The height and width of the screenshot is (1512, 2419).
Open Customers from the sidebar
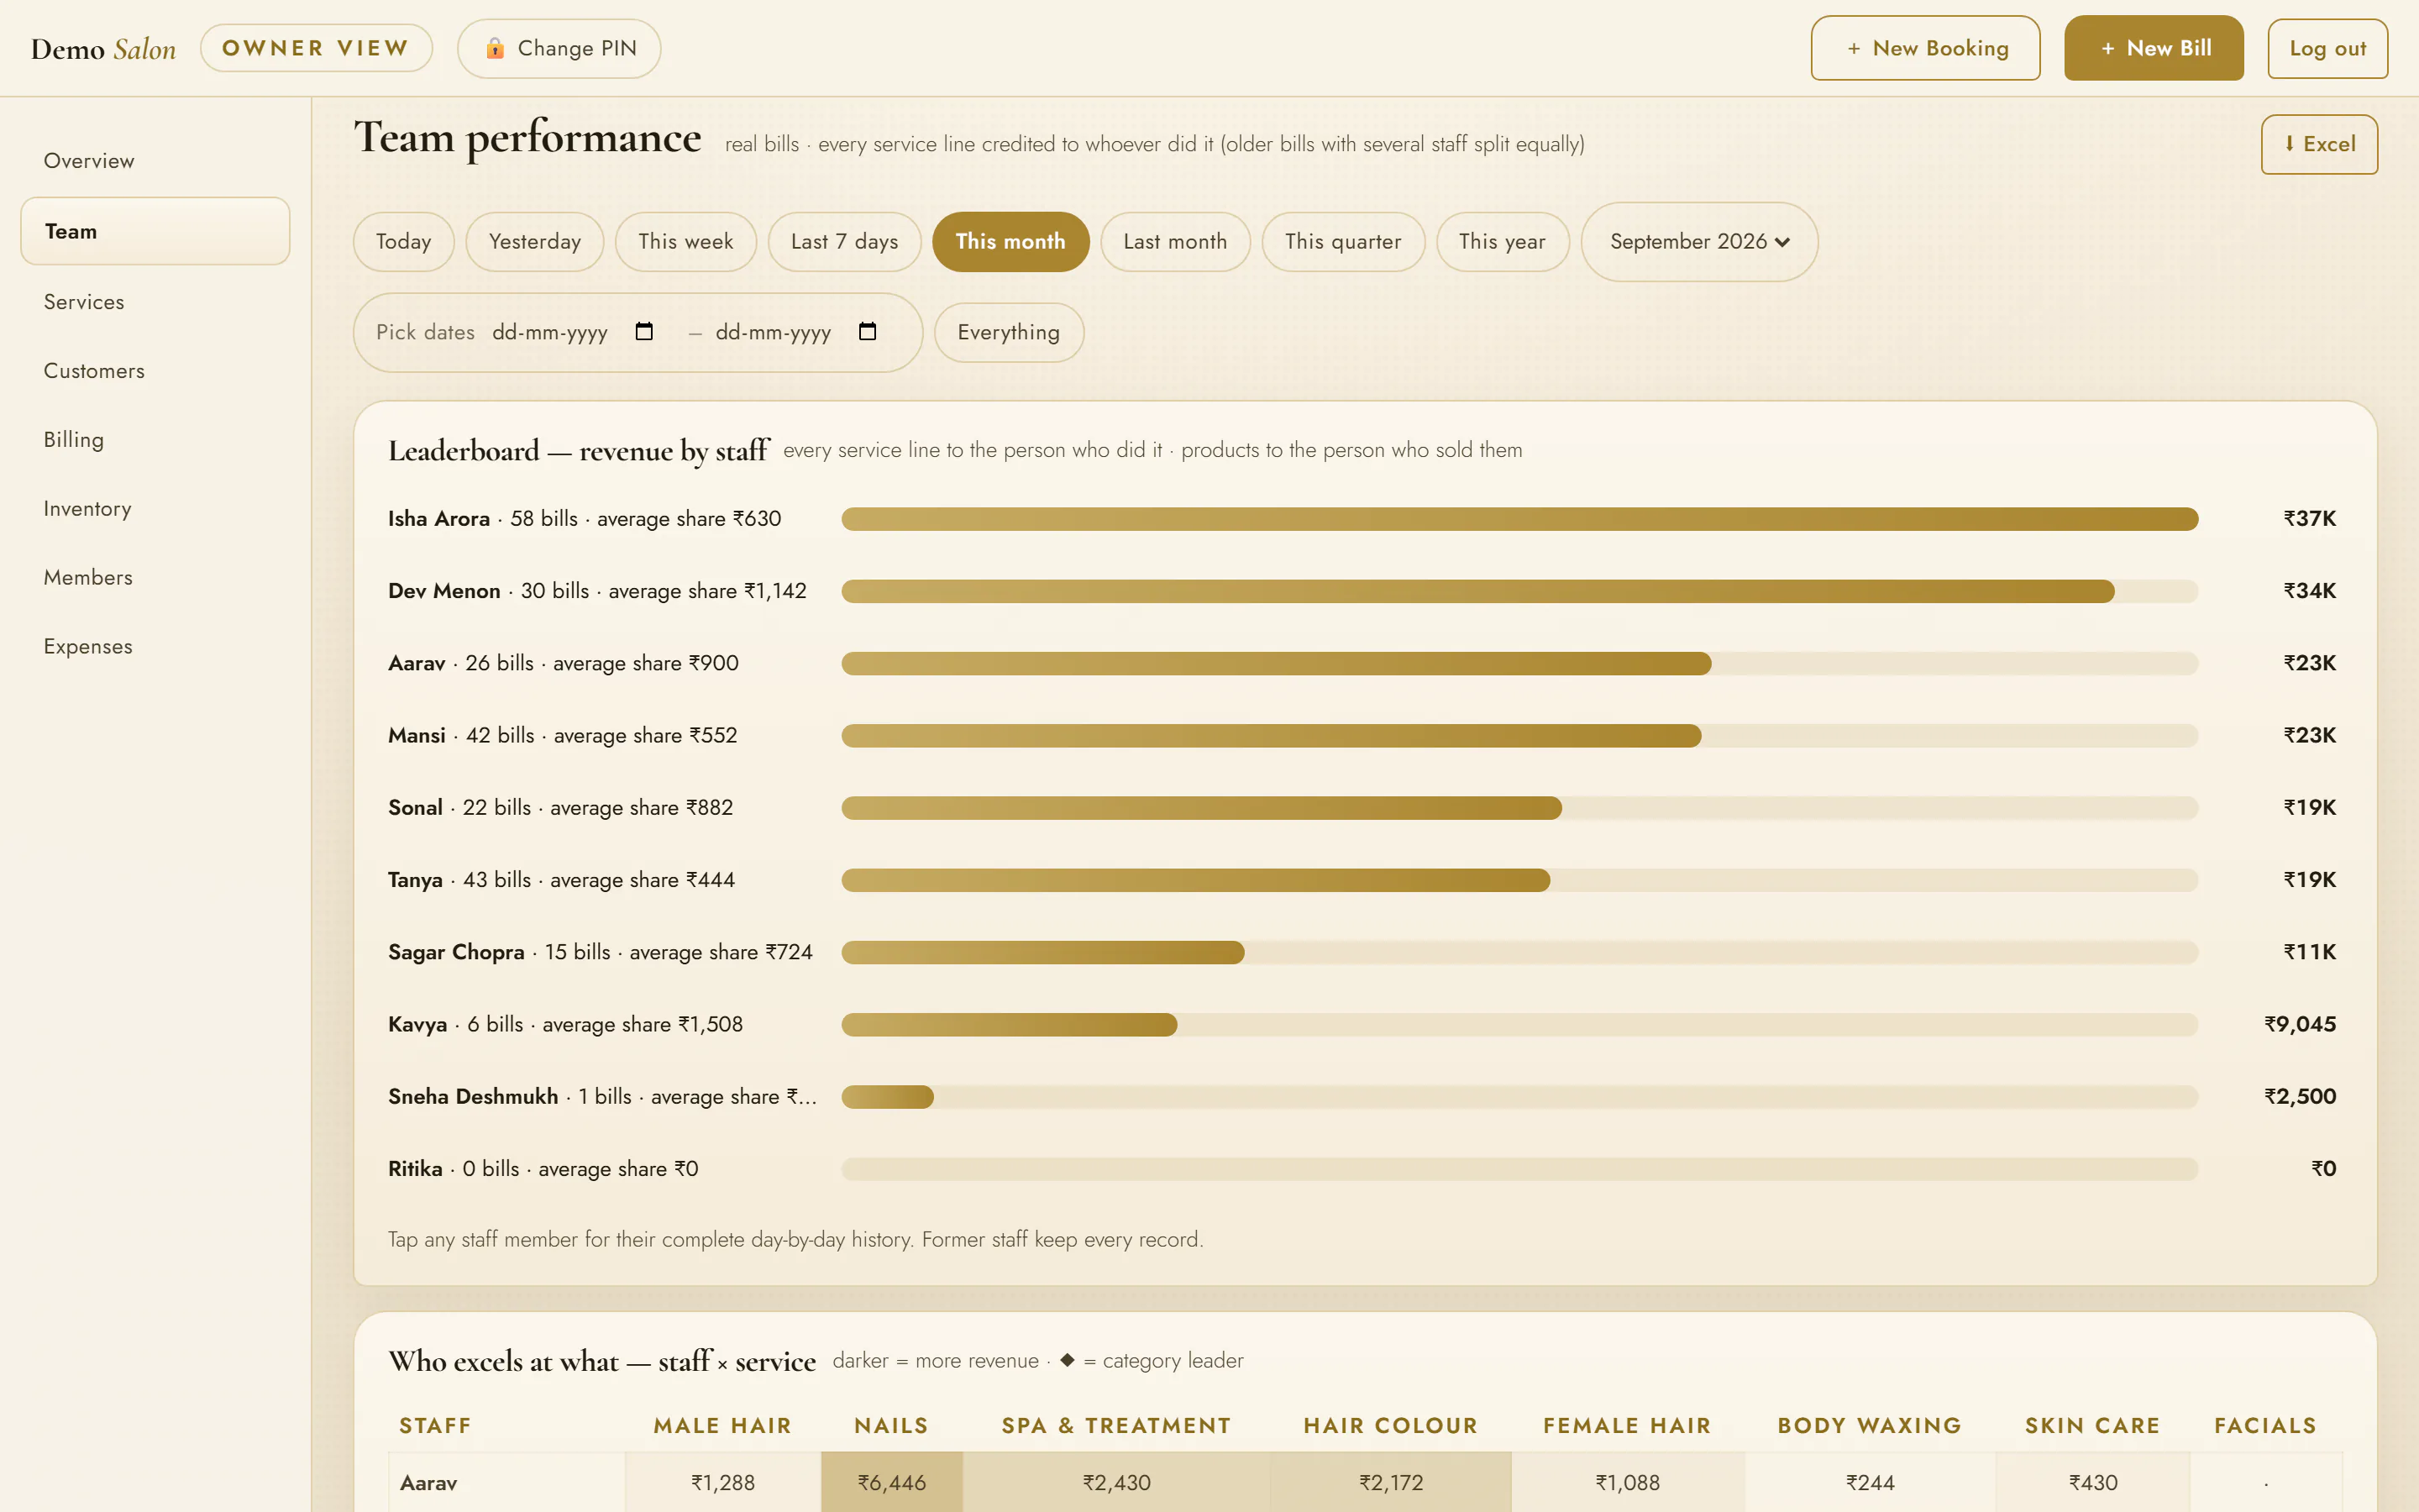(x=155, y=371)
